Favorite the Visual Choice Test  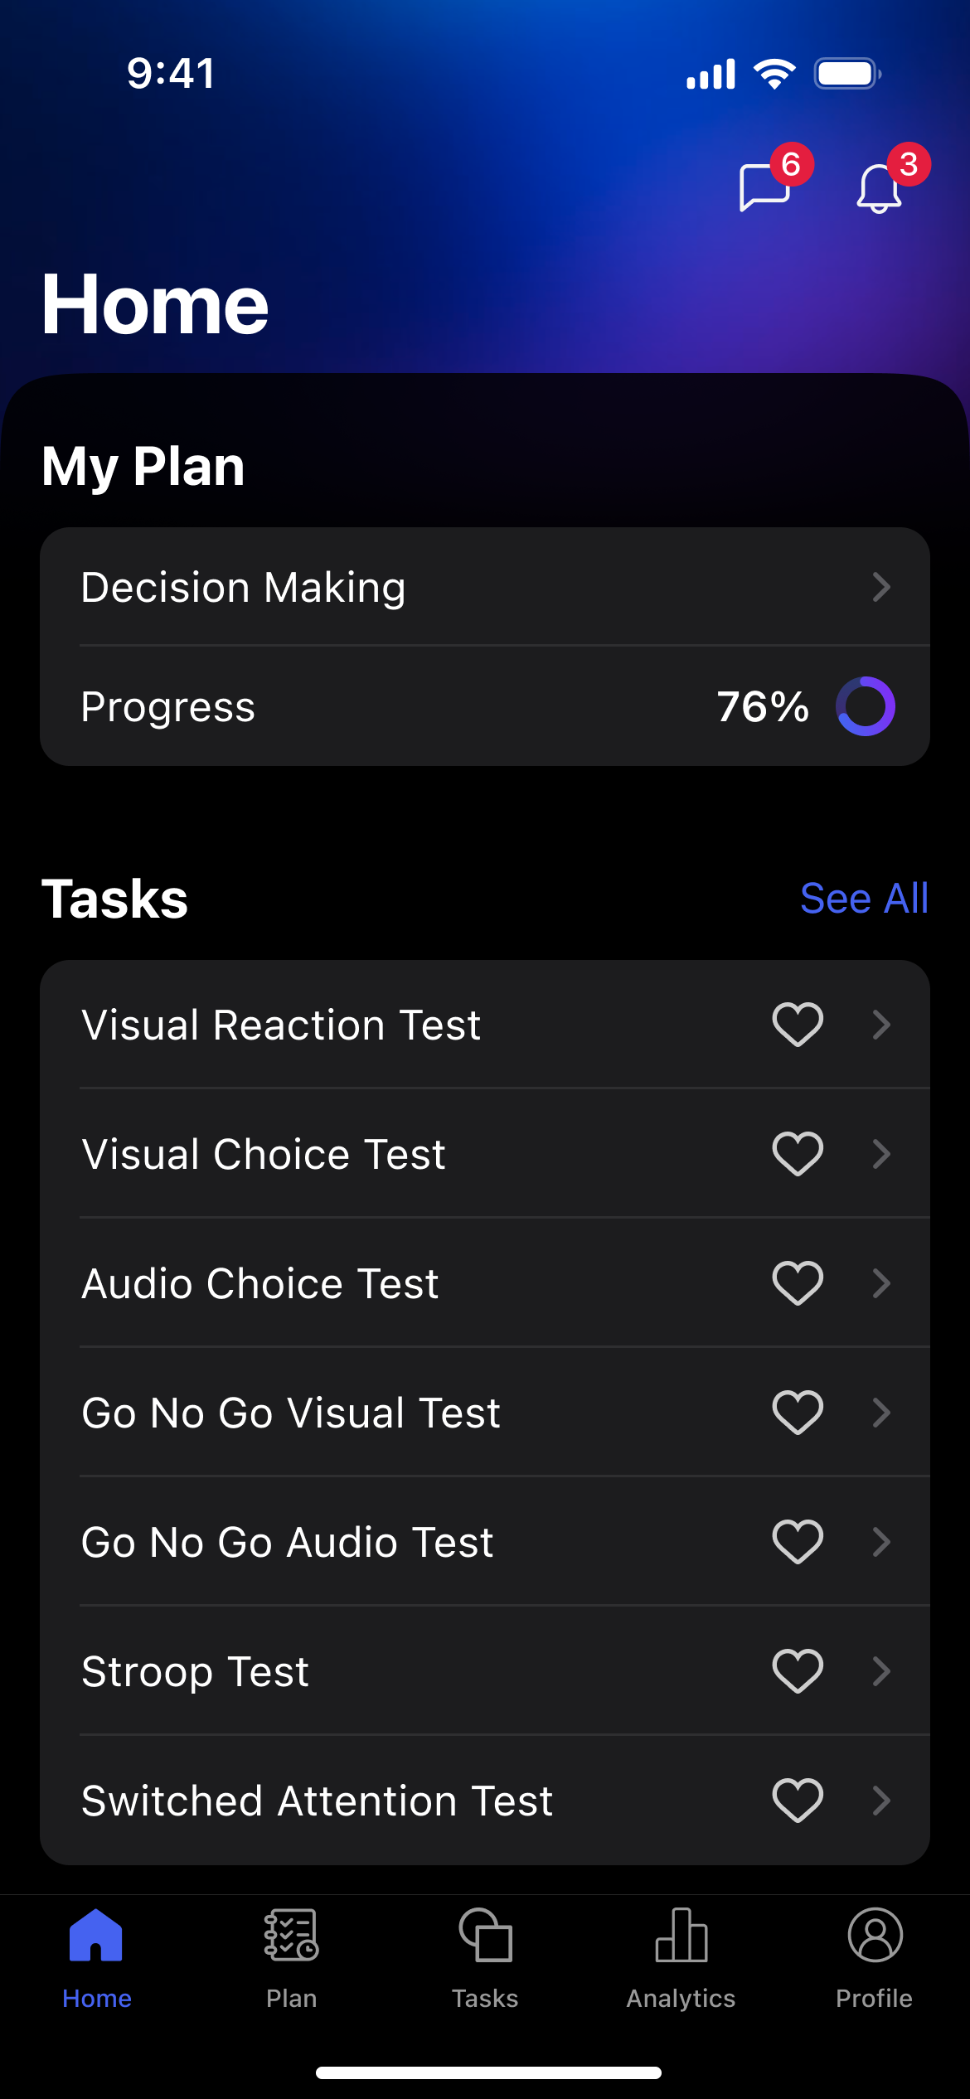798,1154
